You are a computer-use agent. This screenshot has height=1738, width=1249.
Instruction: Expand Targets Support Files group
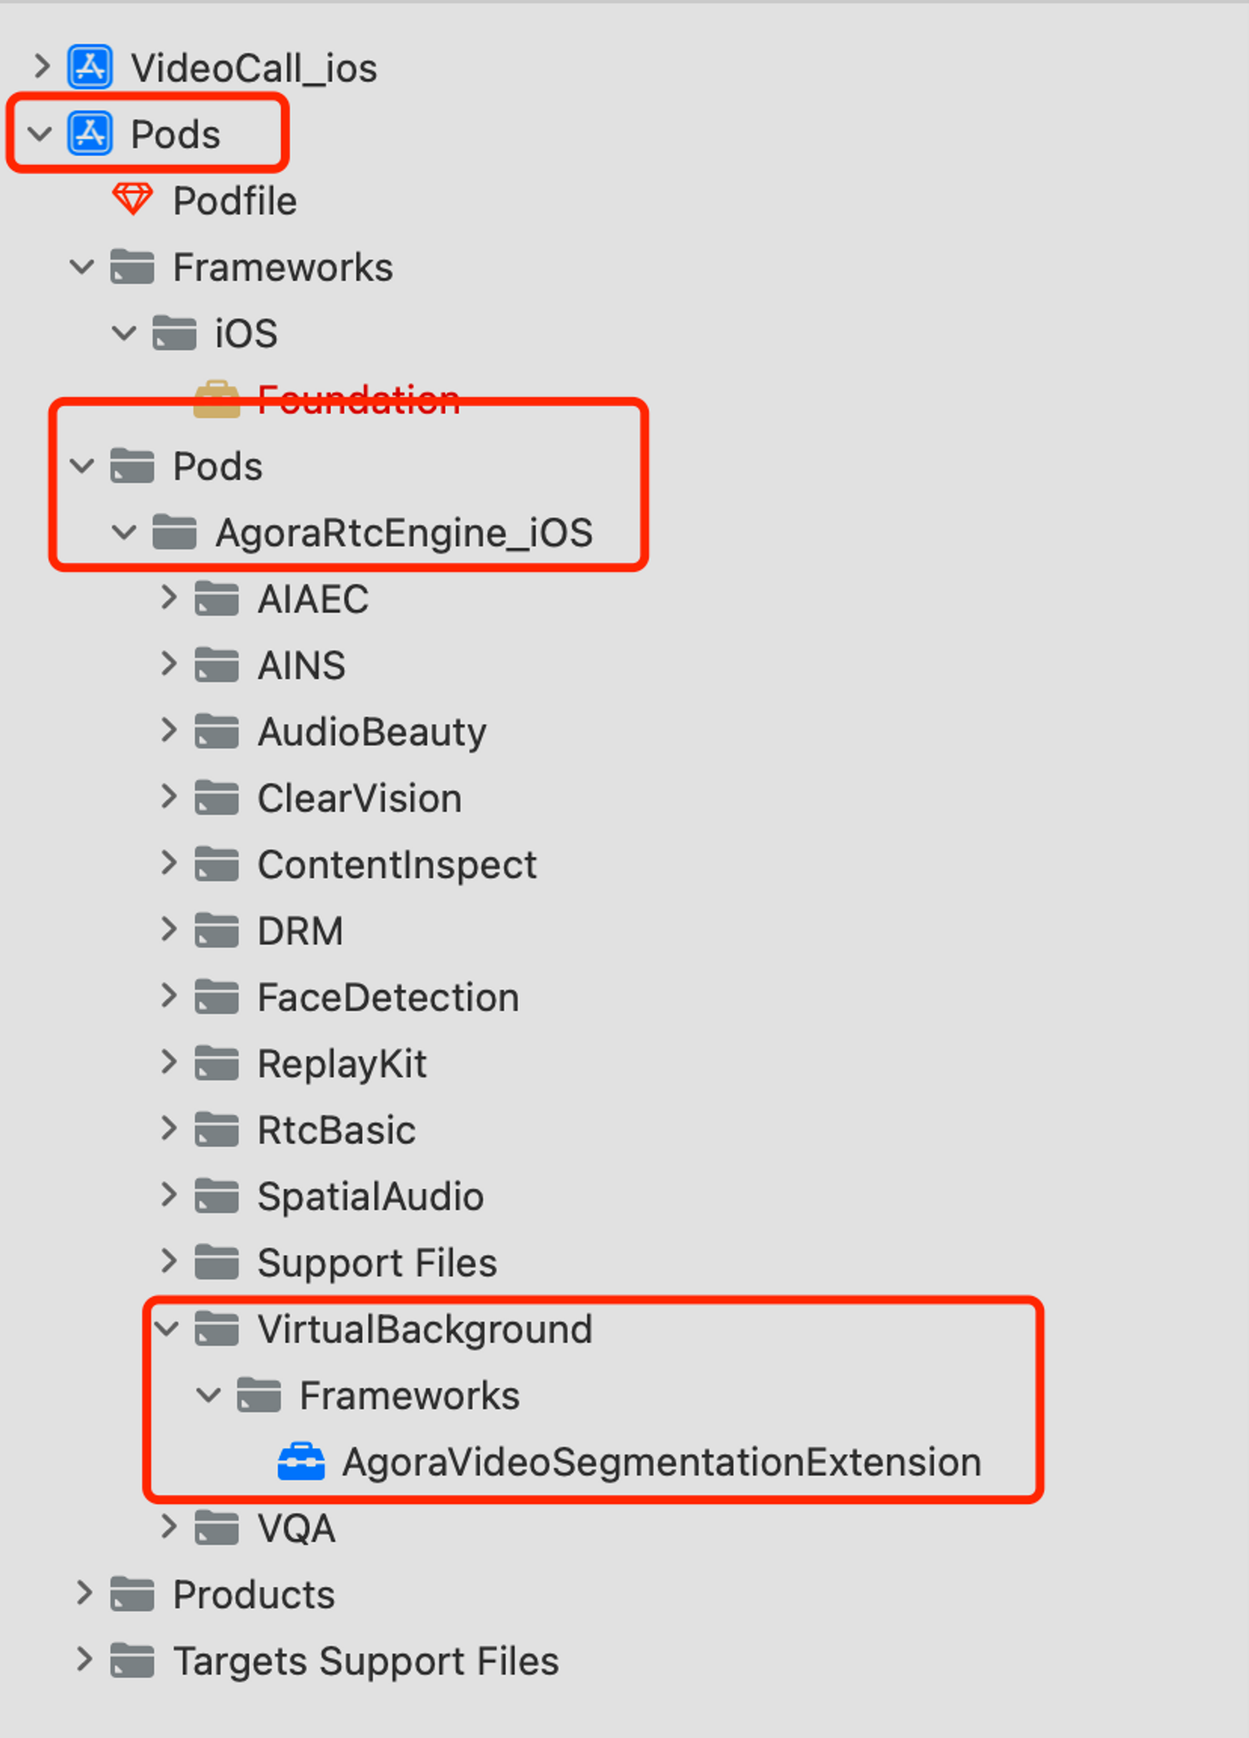[x=84, y=1660]
